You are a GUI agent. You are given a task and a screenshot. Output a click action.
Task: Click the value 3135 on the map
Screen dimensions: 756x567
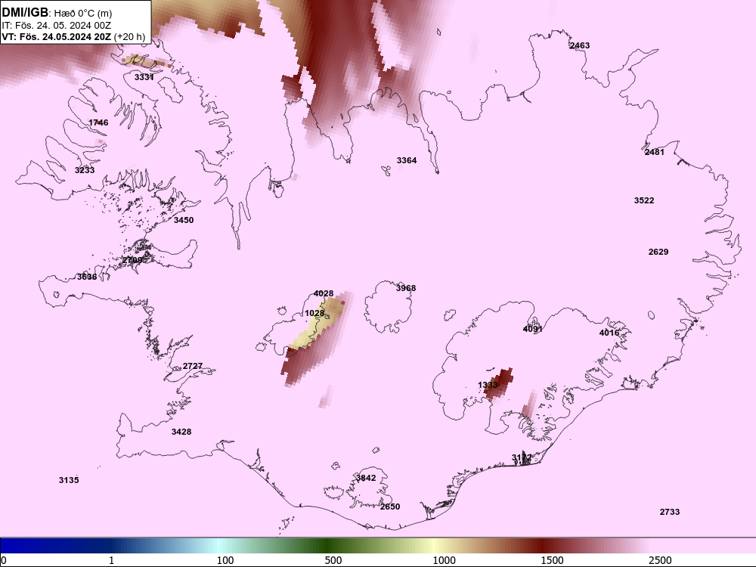tap(69, 480)
